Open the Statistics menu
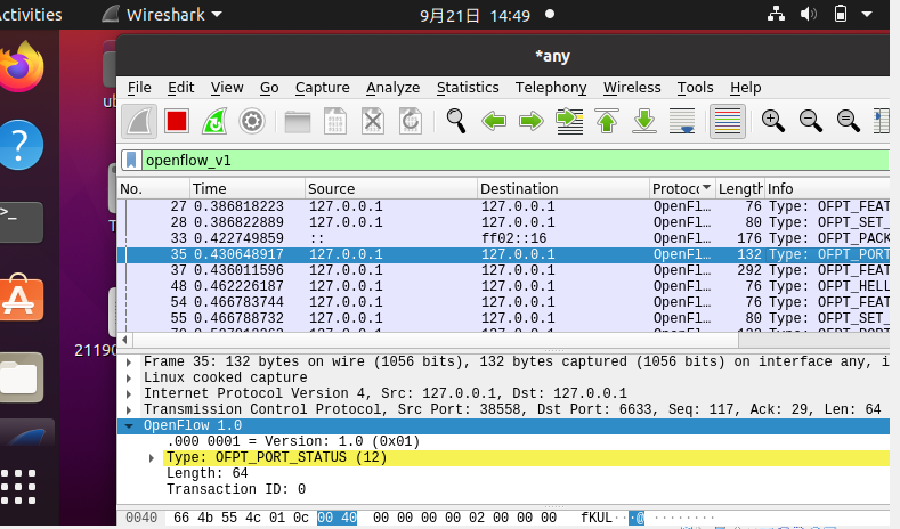 (468, 87)
